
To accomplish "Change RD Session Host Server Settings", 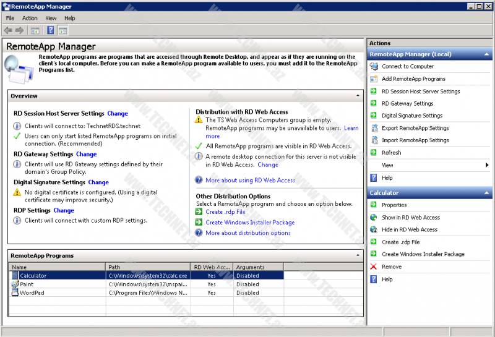I will [x=118, y=113].
